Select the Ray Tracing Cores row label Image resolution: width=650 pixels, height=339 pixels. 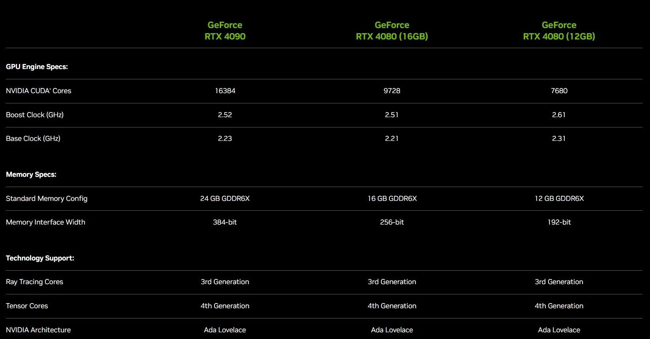pyautogui.click(x=34, y=282)
